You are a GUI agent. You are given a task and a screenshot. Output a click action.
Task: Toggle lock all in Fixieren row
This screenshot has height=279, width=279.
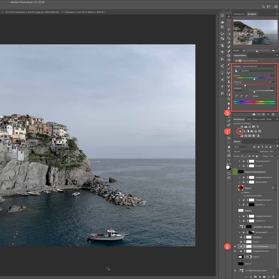click(257, 156)
